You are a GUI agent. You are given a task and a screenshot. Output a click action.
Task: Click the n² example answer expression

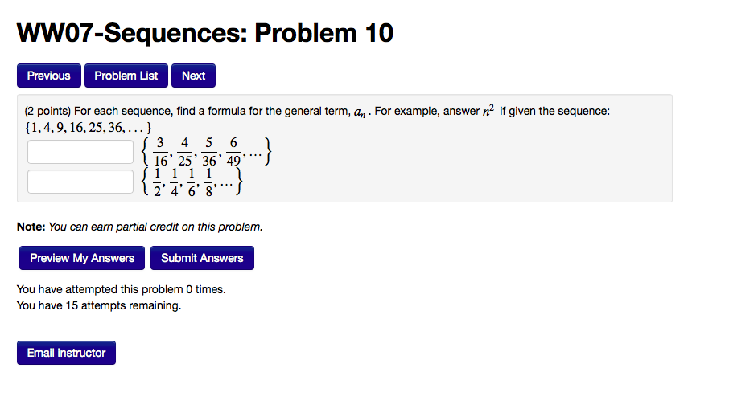click(488, 111)
